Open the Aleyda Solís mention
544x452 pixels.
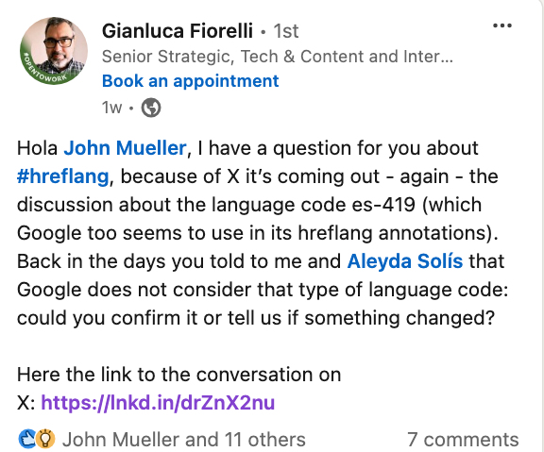tap(405, 261)
